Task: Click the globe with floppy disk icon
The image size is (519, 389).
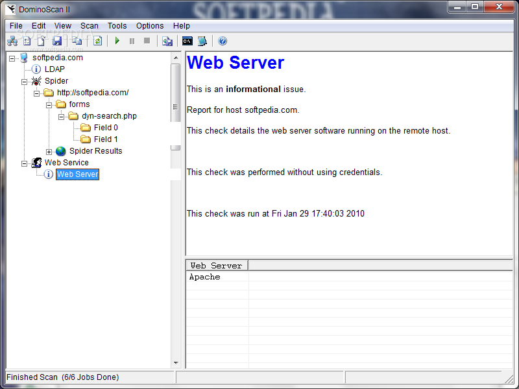Action: click(x=167, y=41)
